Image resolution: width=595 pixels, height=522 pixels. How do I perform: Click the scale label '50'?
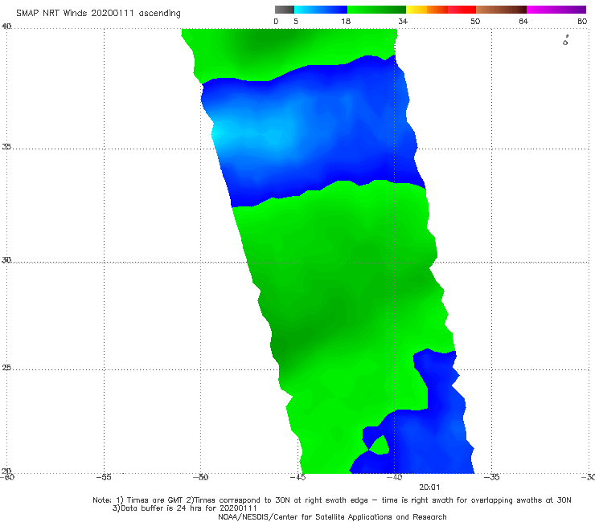[475, 21]
